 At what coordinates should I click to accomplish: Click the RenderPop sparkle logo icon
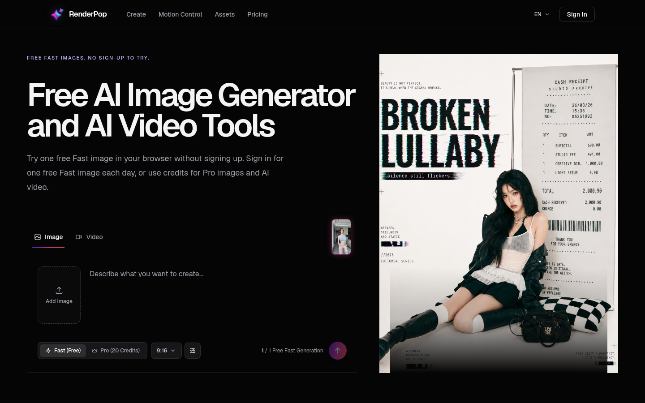[x=57, y=14]
